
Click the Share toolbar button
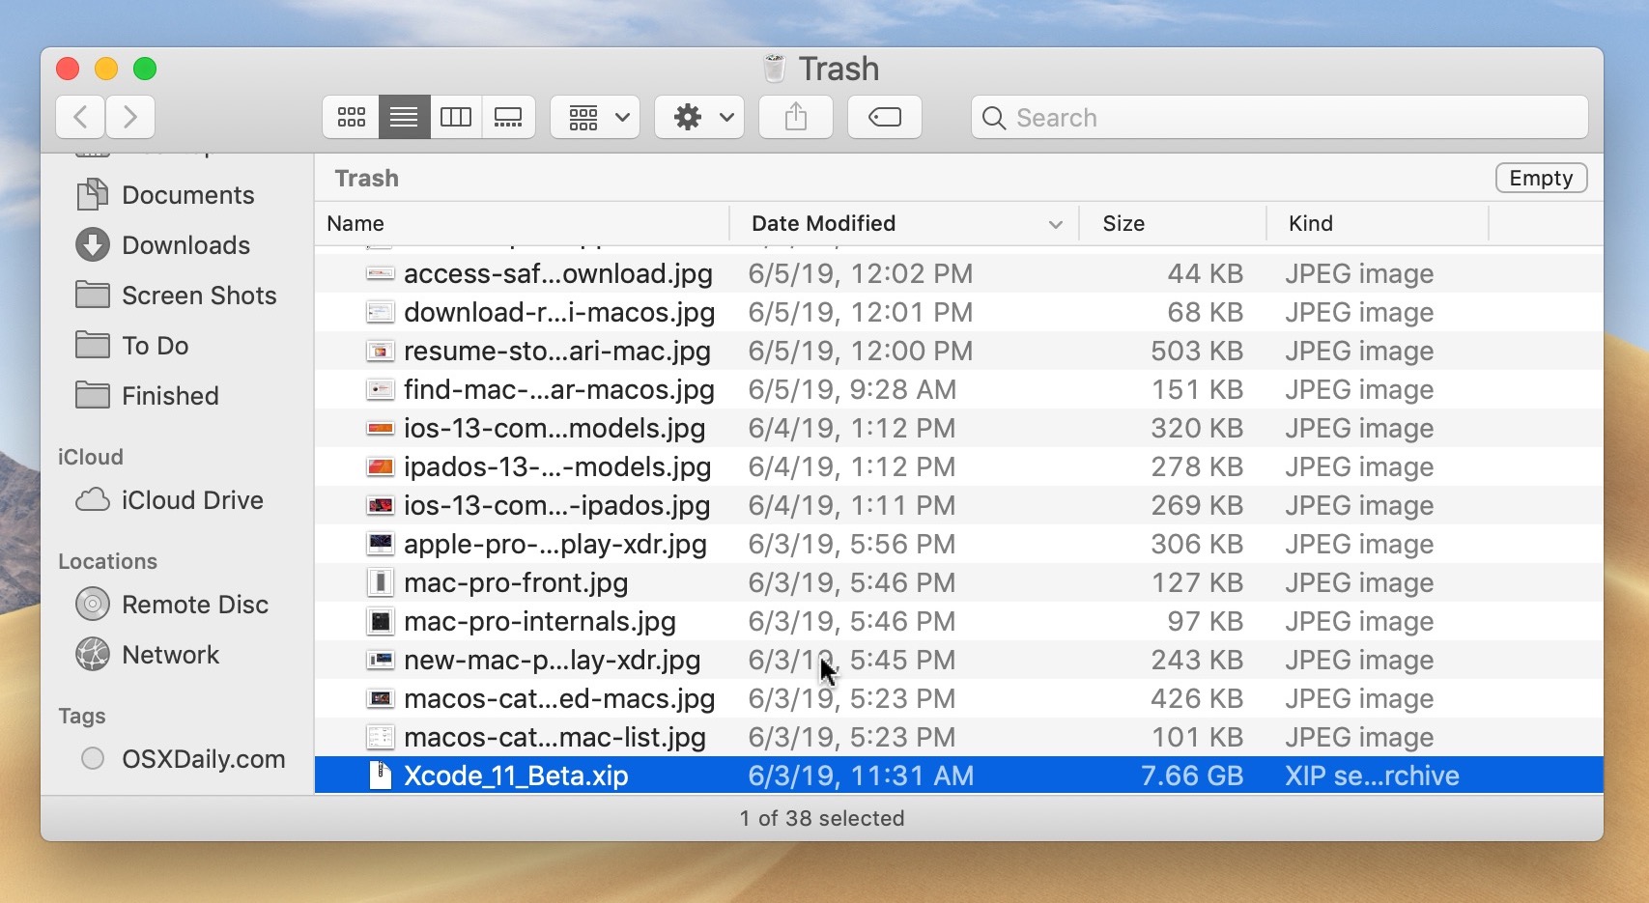(x=796, y=118)
